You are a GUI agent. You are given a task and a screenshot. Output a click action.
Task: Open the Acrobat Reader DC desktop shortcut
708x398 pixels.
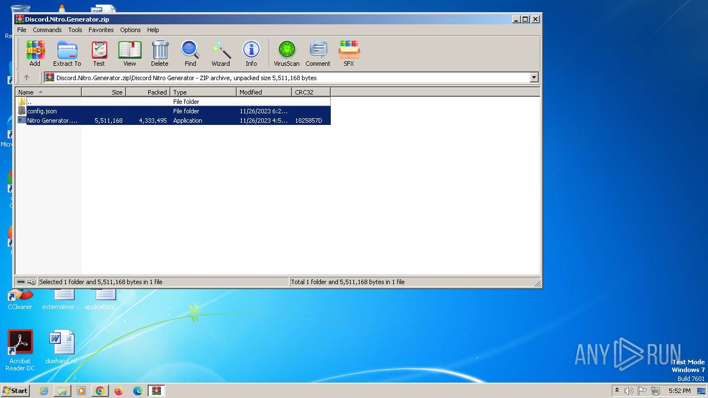click(20, 350)
